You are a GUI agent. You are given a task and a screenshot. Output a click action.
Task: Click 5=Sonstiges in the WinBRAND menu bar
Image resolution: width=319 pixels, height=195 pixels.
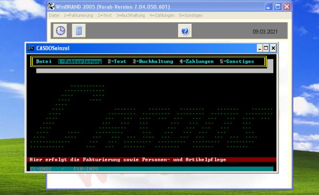(191, 15)
